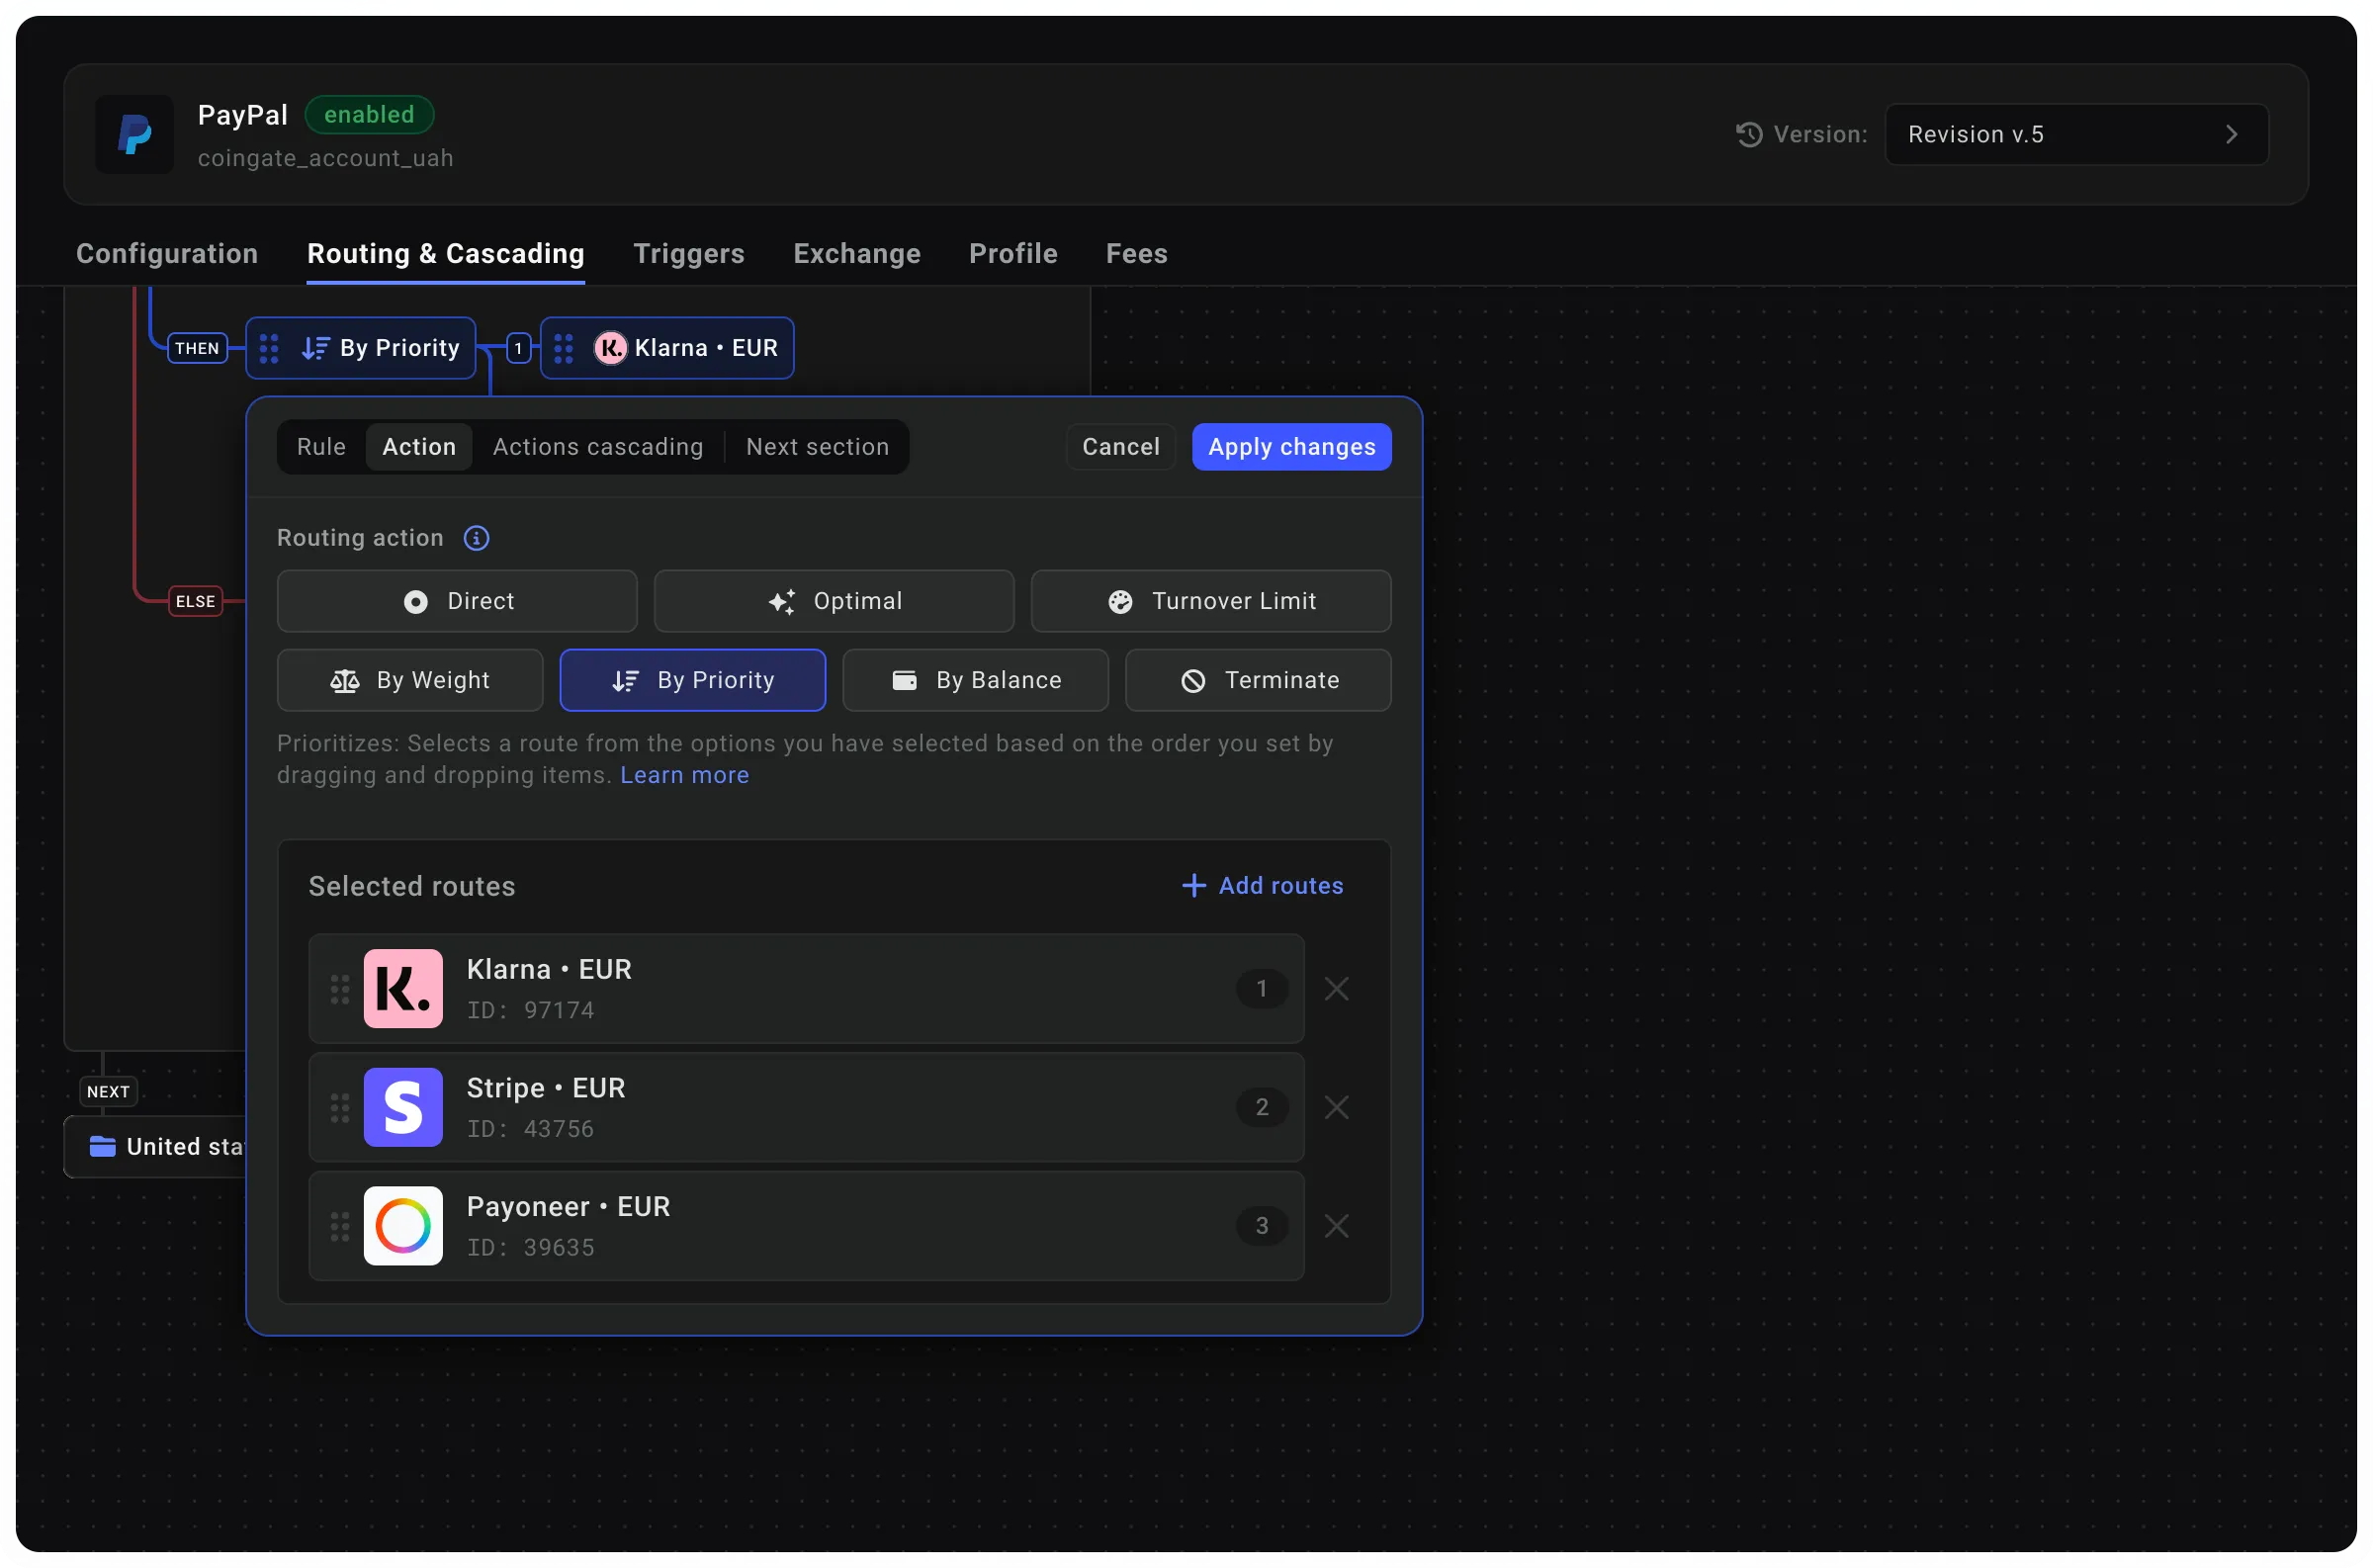The image size is (2373, 1568).
Task: Open the Revision v.5 version dropdown
Action: point(2076,135)
